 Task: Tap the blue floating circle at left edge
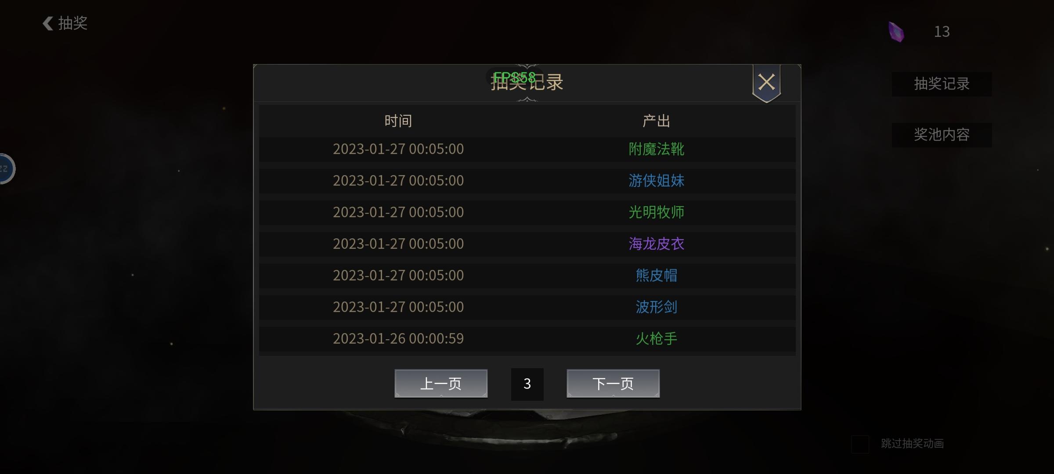tap(6, 169)
